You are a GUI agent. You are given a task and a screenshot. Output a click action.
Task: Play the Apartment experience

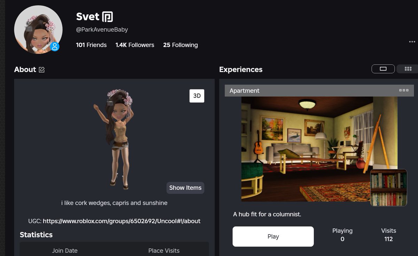click(273, 236)
